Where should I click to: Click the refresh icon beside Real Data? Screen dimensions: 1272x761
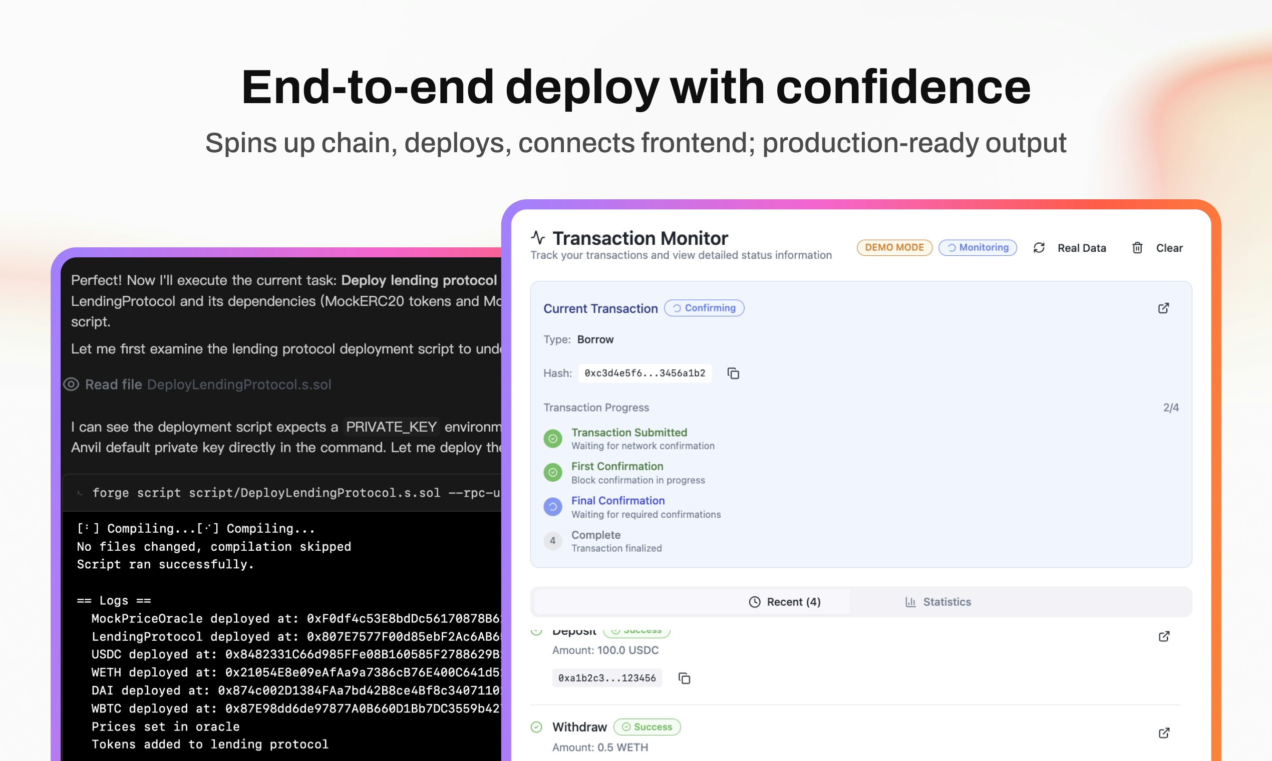click(x=1039, y=248)
